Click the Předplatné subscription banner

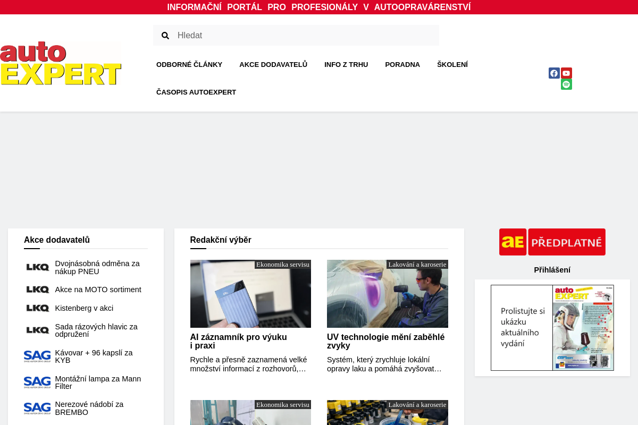coord(552,242)
